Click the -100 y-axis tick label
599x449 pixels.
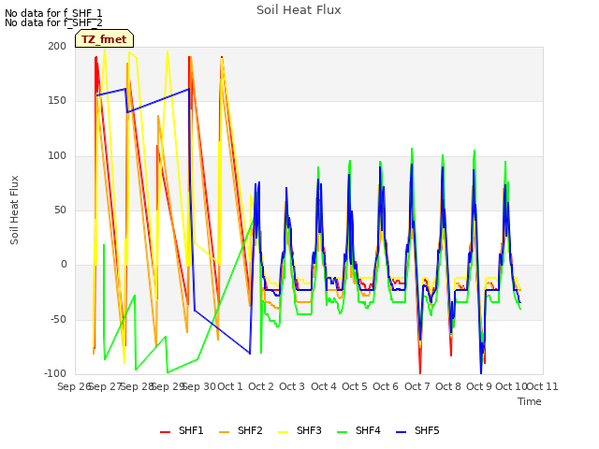[55, 373]
